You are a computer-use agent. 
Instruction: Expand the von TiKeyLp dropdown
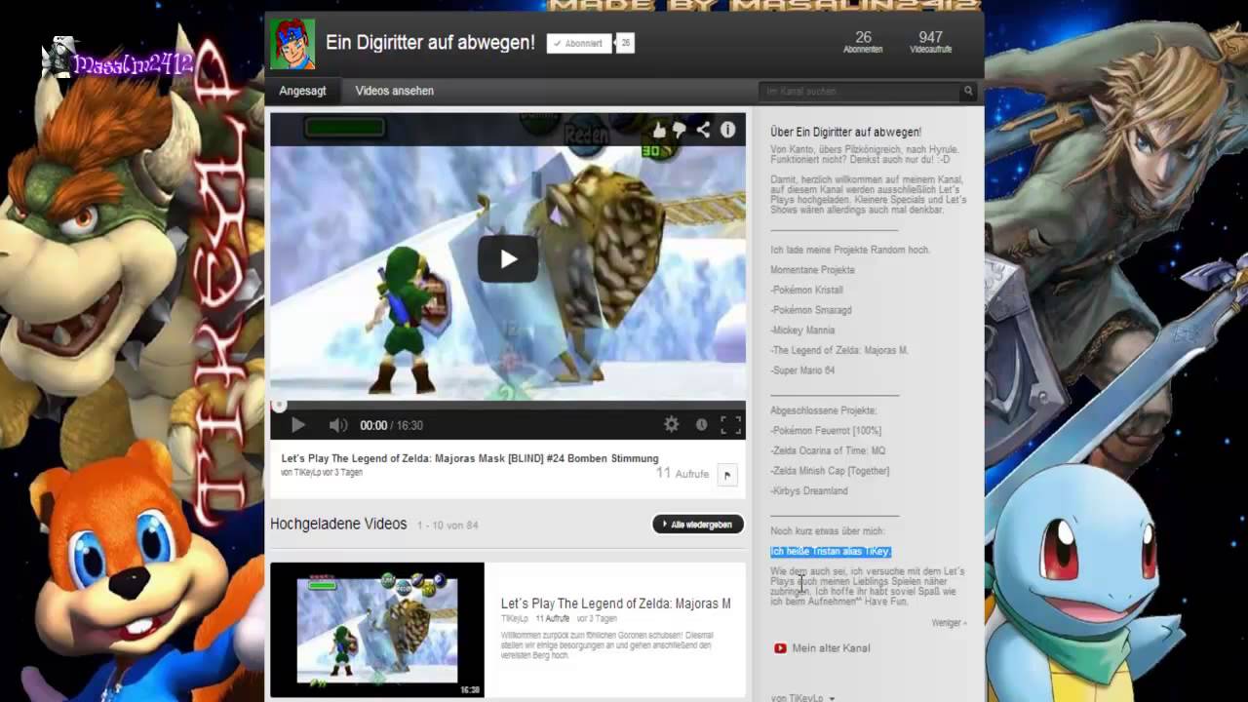coord(802,698)
